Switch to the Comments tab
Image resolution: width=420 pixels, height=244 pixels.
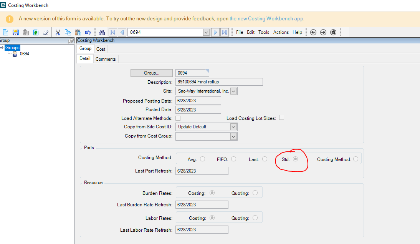pos(106,59)
